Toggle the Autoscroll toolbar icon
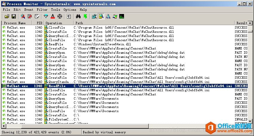Viewport: 254px width, 136px height. pyautogui.click(x=30, y=16)
